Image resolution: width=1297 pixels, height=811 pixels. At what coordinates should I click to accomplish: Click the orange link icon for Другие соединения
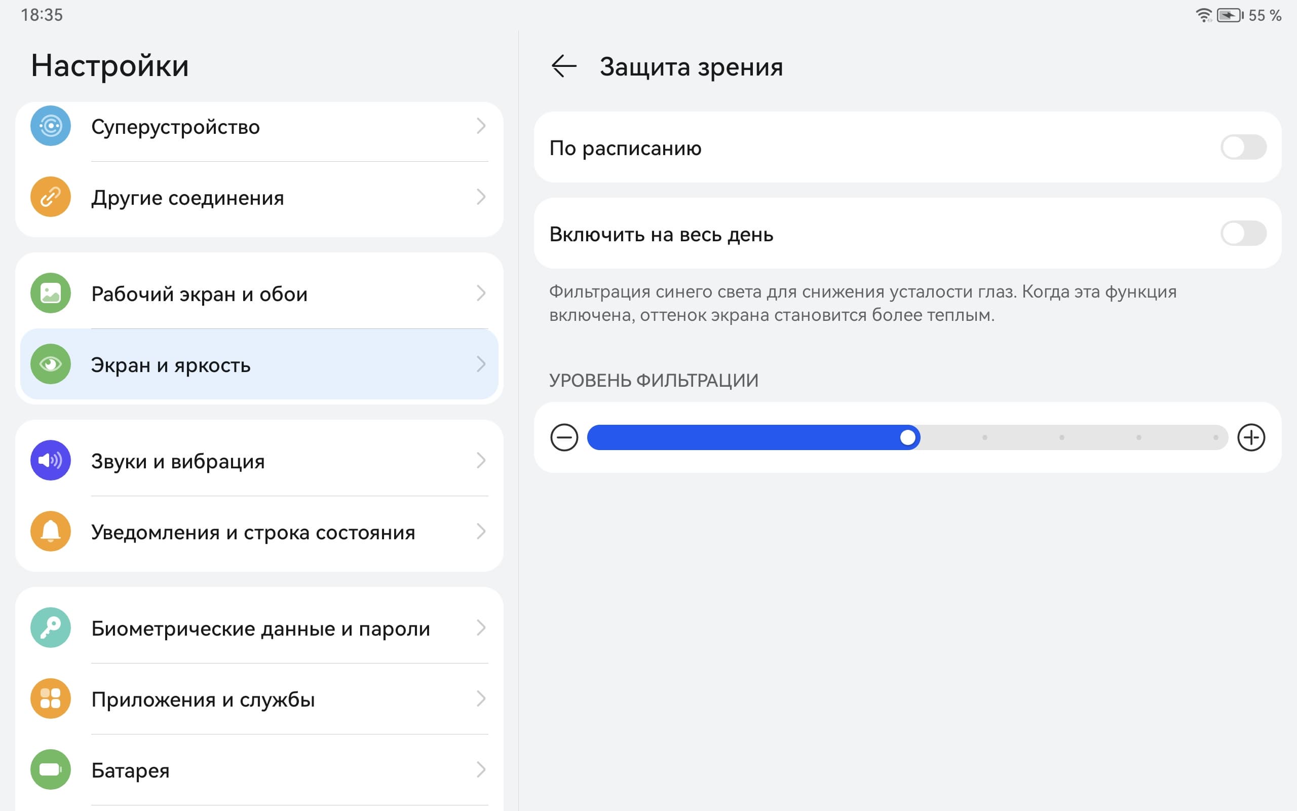click(50, 197)
